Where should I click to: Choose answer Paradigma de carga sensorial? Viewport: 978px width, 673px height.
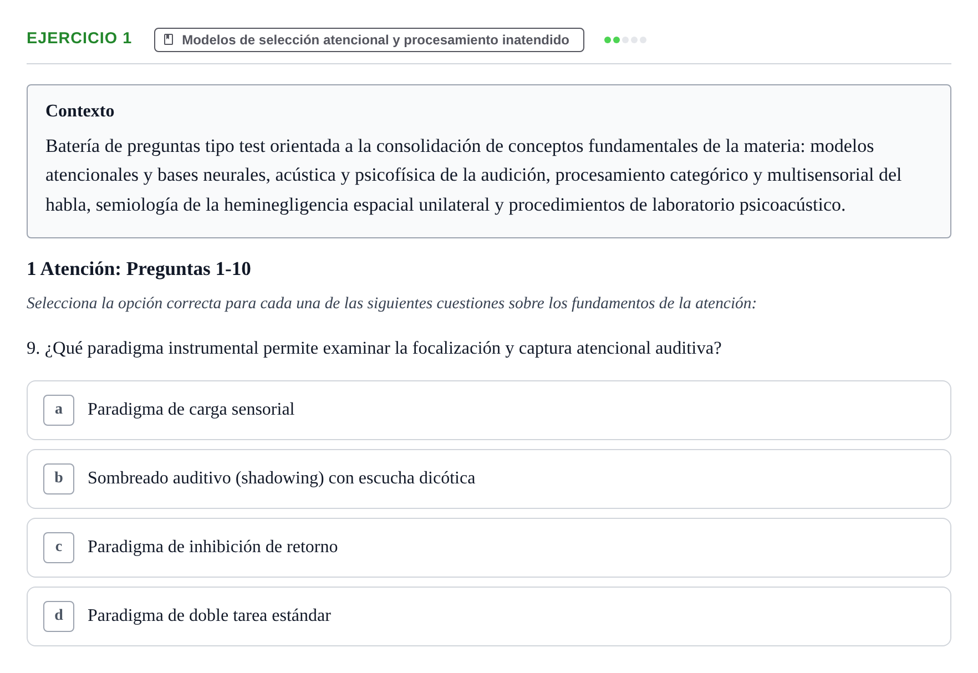(489, 410)
